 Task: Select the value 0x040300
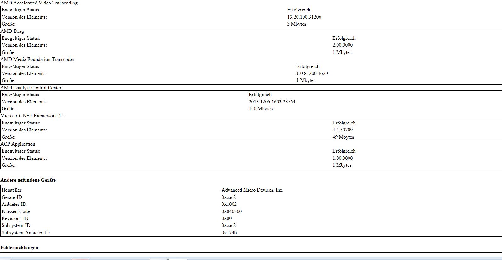(232, 211)
